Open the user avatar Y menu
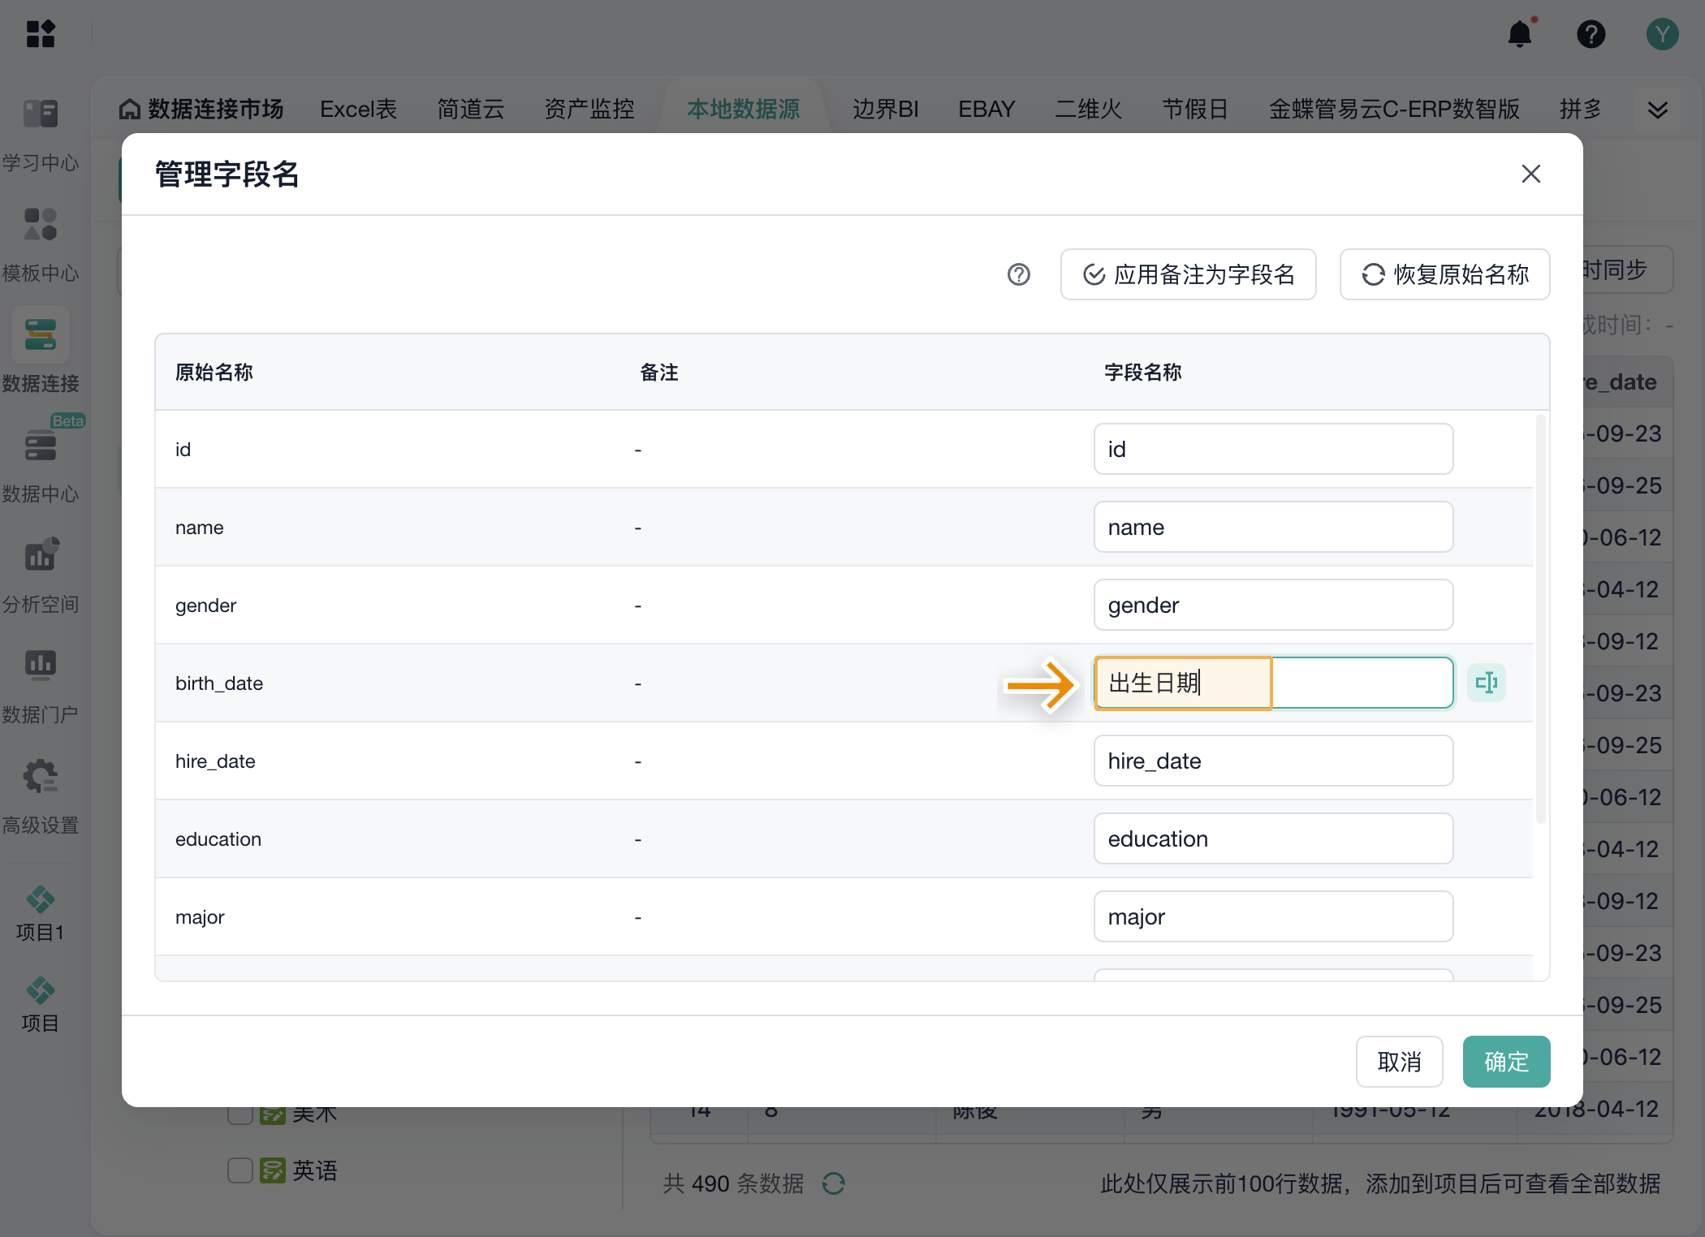The height and width of the screenshot is (1237, 1705). click(x=1662, y=34)
